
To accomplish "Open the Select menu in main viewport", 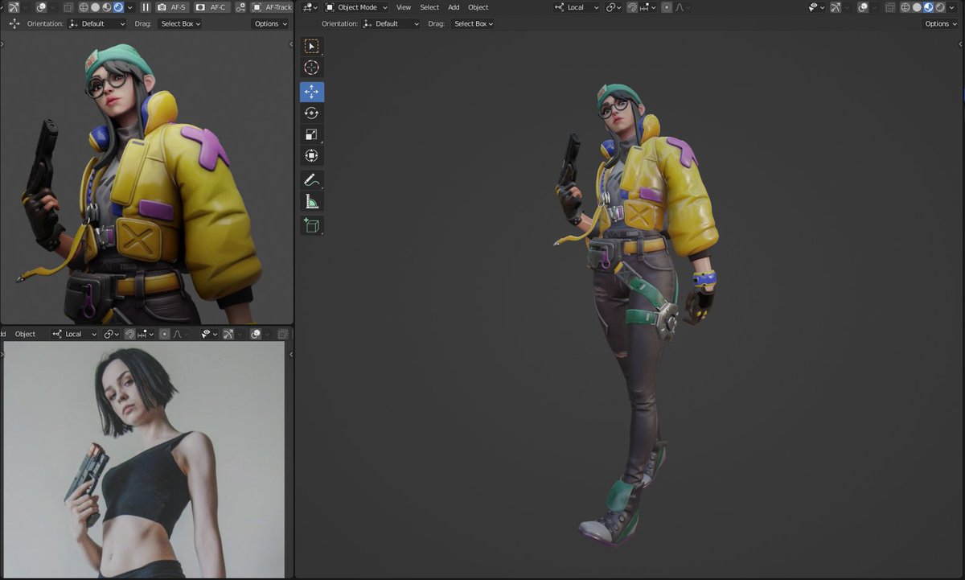I will (x=429, y=7).
